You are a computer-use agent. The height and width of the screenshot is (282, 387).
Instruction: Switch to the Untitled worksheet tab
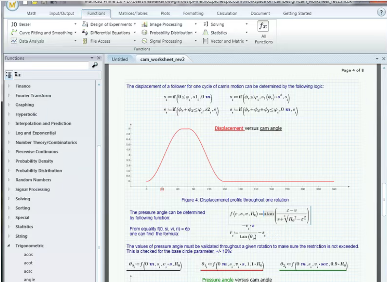coord(120,59)
